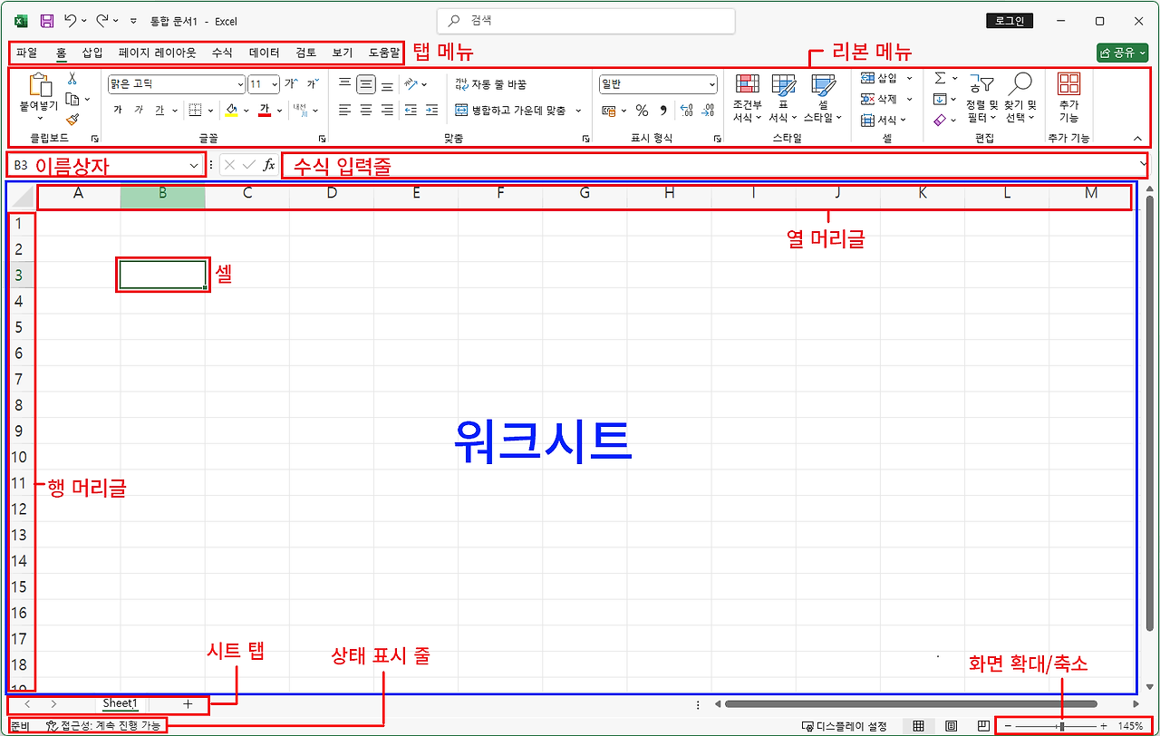Toggle left horizontal text alignment
The image size is (1160, 736).
pyautogui.click(x=344, y=110)
